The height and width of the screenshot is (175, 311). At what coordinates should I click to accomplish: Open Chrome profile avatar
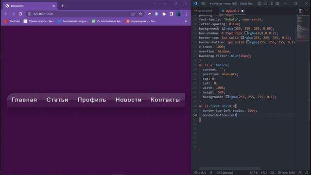pos(178,14)
